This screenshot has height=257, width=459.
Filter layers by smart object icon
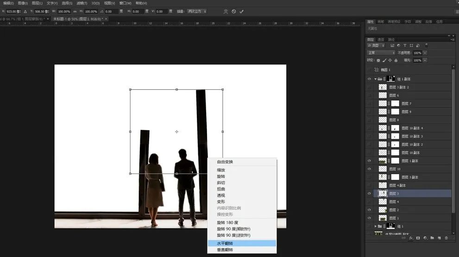coord(418,45)
